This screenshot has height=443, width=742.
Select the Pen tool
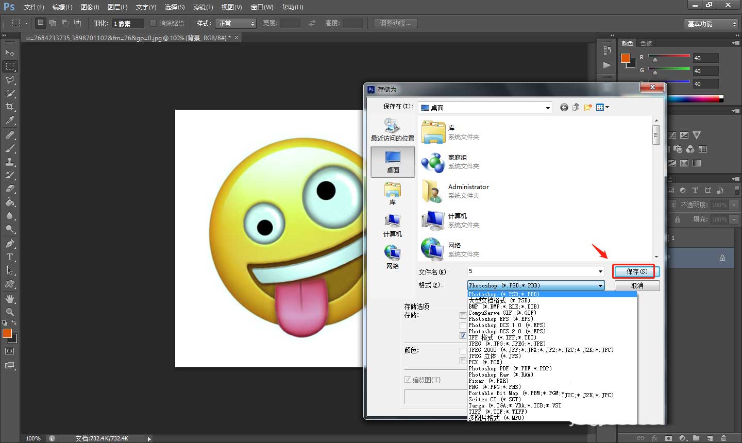(x=10, y=244)
